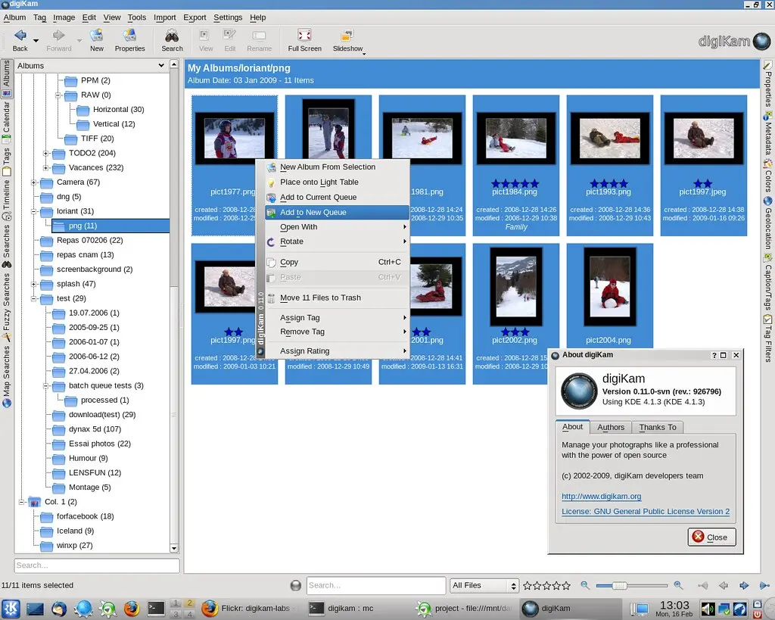Viewport: 775px width, 620px height.
Task: Collapse the batch queue tests node
Action: coord(45,385)
